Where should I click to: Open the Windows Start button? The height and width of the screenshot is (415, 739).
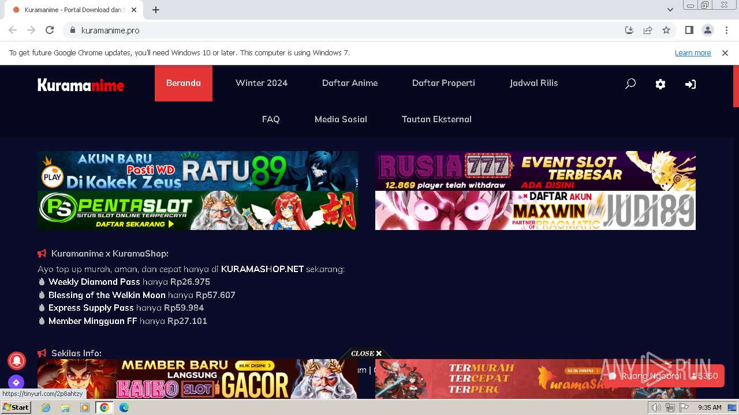(16, 408)
